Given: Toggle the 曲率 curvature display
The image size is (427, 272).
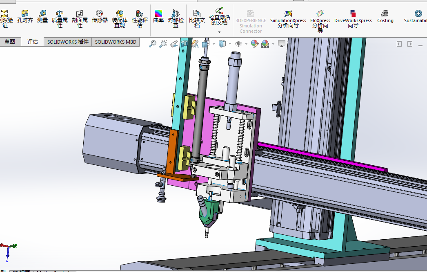Looking at the screenshot, I should [158, 17].
